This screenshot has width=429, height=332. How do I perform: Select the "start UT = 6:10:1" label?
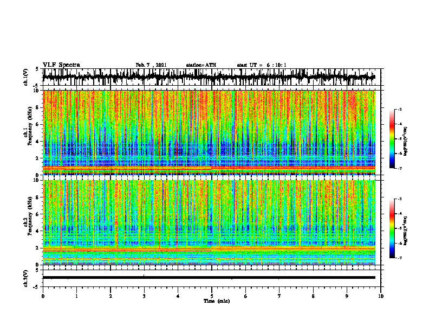click(262, 65)
